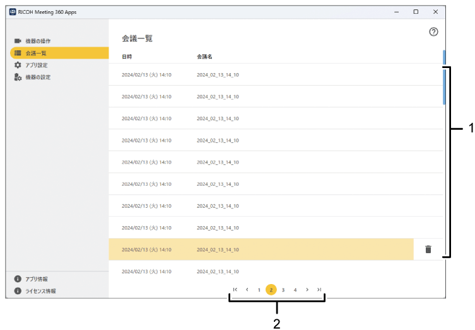
Task: Open help via the question mark icon
Action: [x=433, y=32]
